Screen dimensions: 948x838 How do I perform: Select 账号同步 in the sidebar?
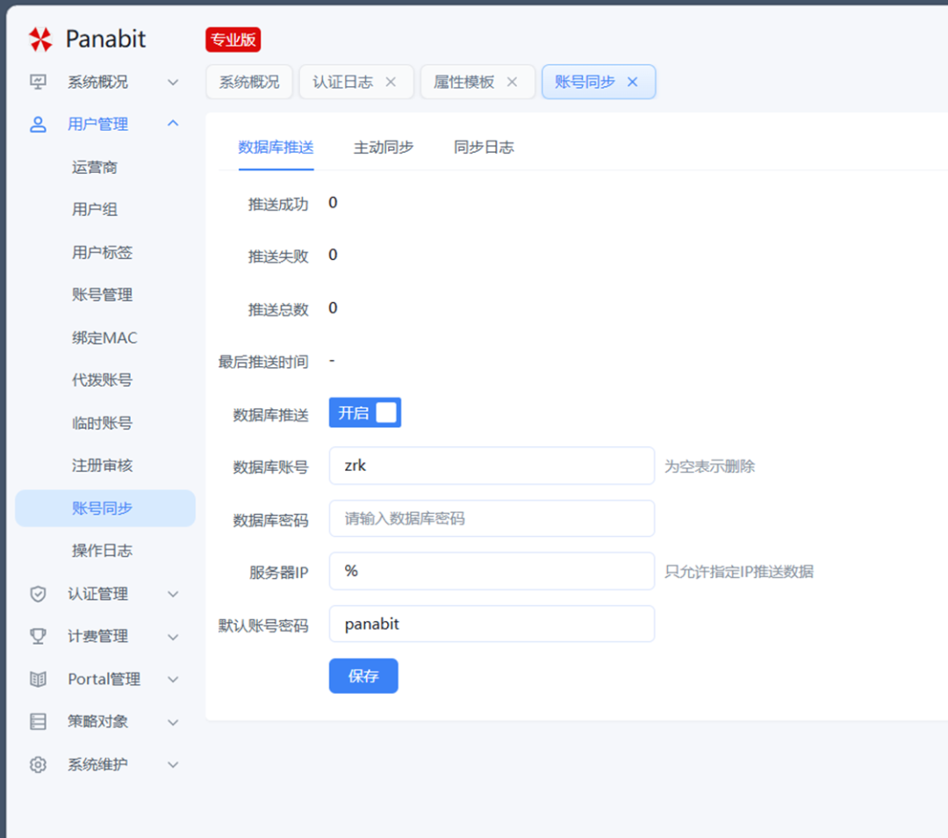pyautogui.click(x=105, y=509)
